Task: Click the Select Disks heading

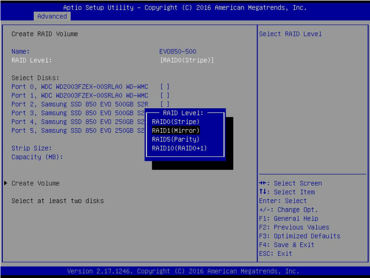Action: pos(35,78)
